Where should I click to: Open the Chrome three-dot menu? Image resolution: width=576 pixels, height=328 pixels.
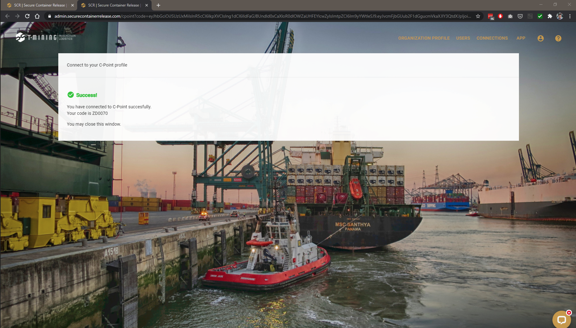point(570,16)
